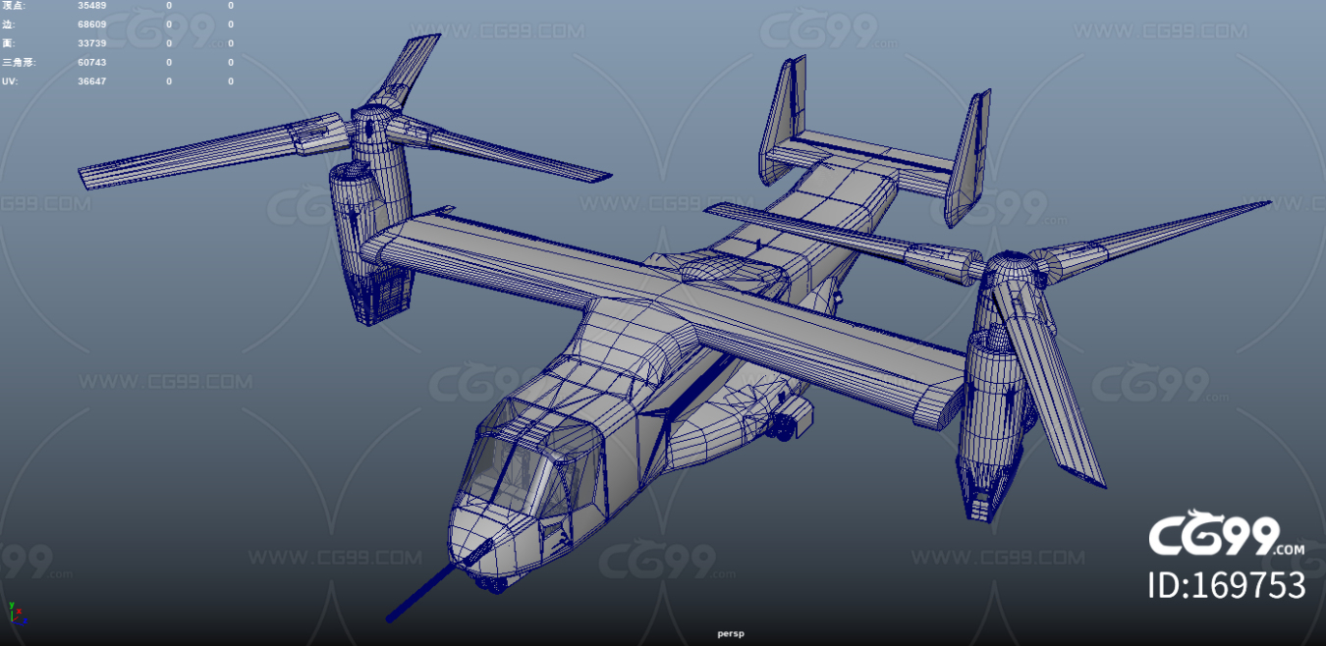1326x646 pixels.
Task: Click the edge count value 68609
Action: pyautogui.click(x=92, y=25)
